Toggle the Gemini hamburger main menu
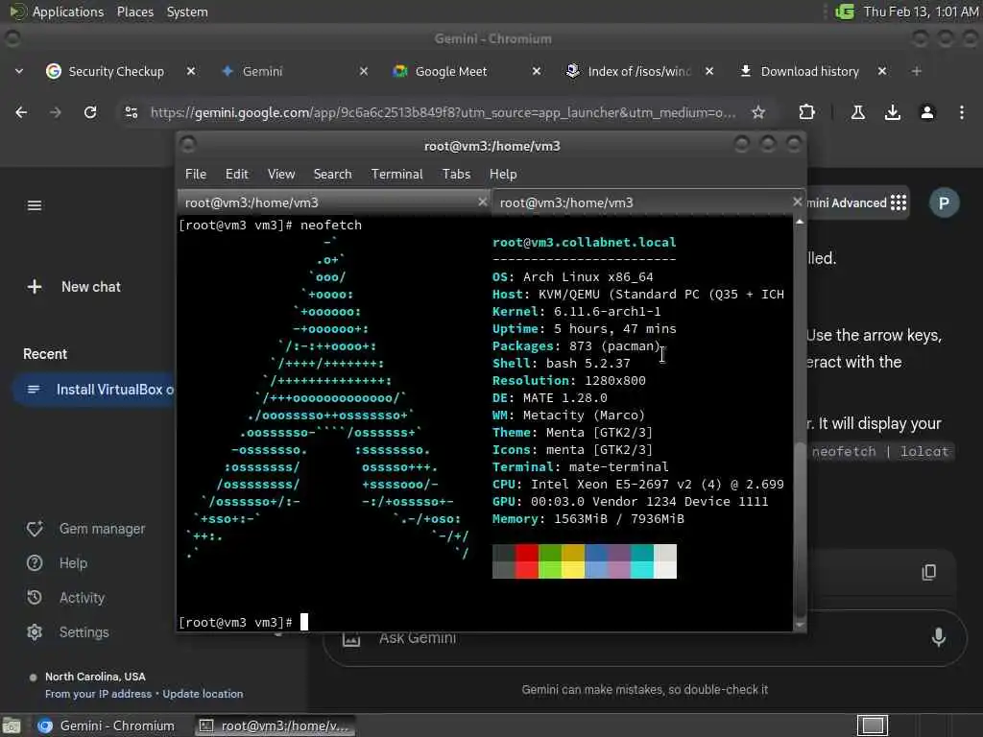Viewport: 983px width, 737px height. (x=35, y=205)
